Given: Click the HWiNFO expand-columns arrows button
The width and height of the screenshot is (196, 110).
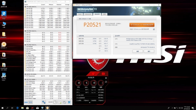Looking at the screenshot, I should pos(26,102).
